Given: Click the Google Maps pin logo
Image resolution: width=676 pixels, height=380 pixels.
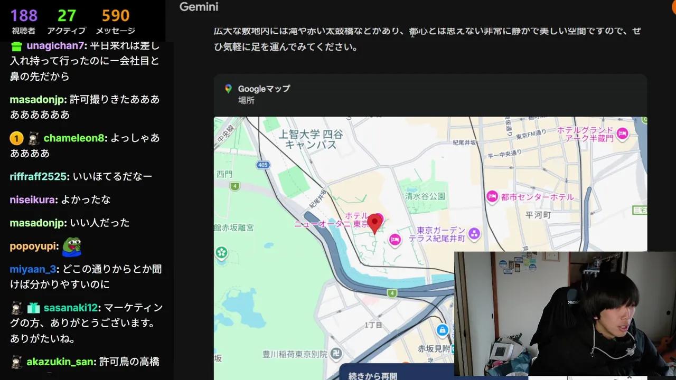Looking at the screenshot, I should (x=228, y=89).
